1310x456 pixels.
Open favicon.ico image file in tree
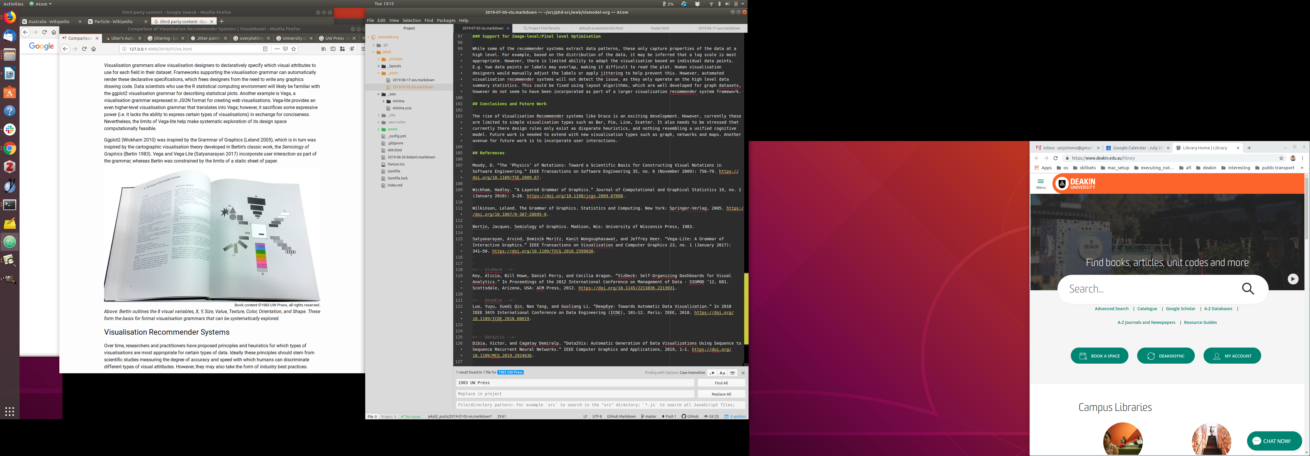point(396,164)
